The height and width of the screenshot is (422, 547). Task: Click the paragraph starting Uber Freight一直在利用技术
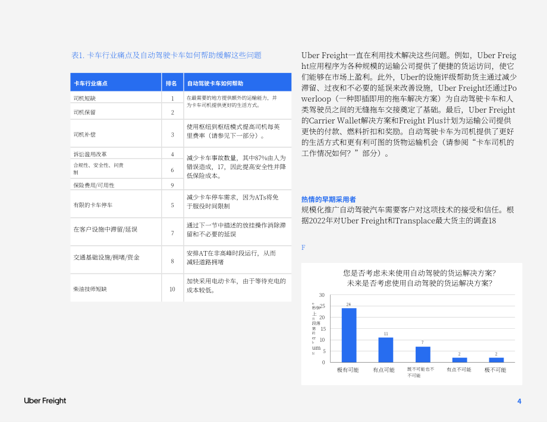click(x=409, y=104)
